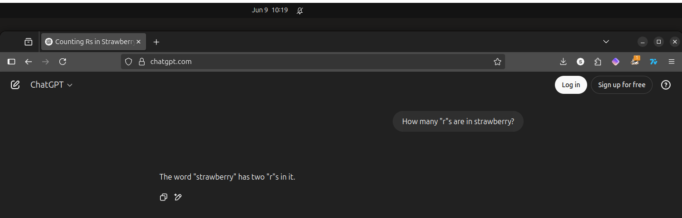
Task: Toggle do-not-disturb bell in top bar
Action: click(x=300, y=10)
